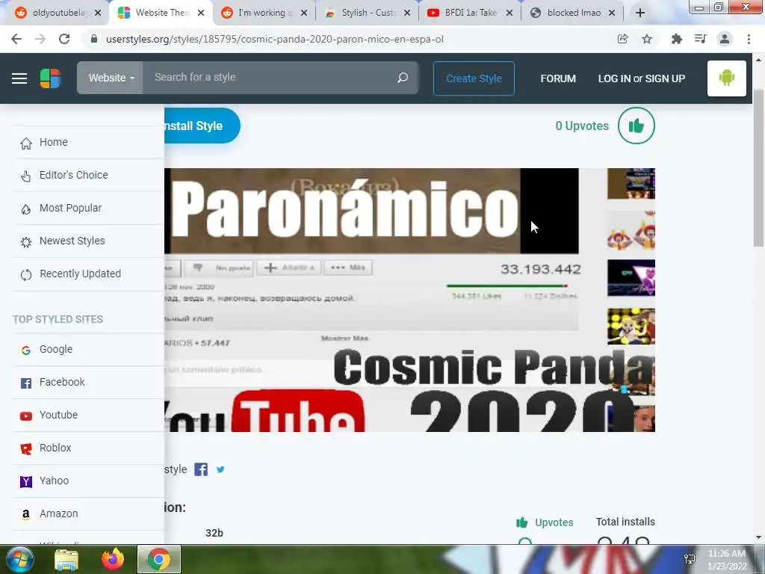Open a new tab with plus button
Image resolution: width=765 pixels, height=574 pixels.
pyautogui.click(x=640, y=13)
